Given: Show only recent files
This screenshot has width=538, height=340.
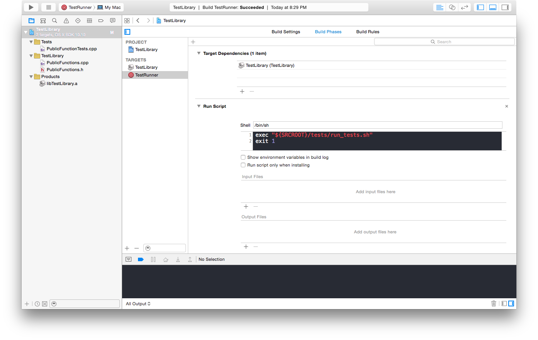Looking at the screenshot, I should pyautogui.click(x=37, y=304).
